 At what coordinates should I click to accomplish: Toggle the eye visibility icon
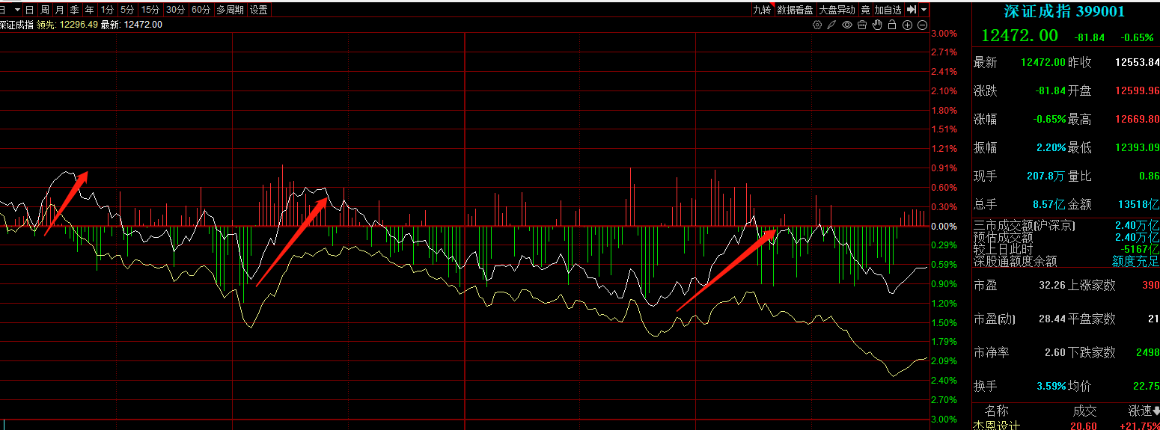(x=847, y=25)
